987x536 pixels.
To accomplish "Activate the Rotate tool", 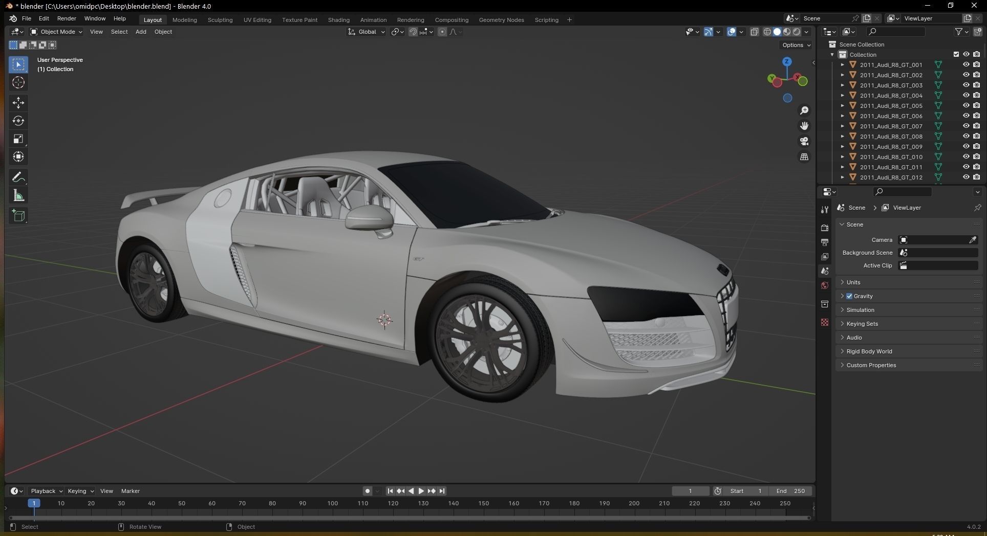I will [18, 121].
